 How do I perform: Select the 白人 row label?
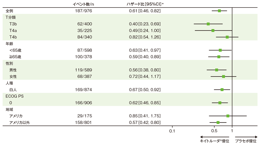(13, 90)
